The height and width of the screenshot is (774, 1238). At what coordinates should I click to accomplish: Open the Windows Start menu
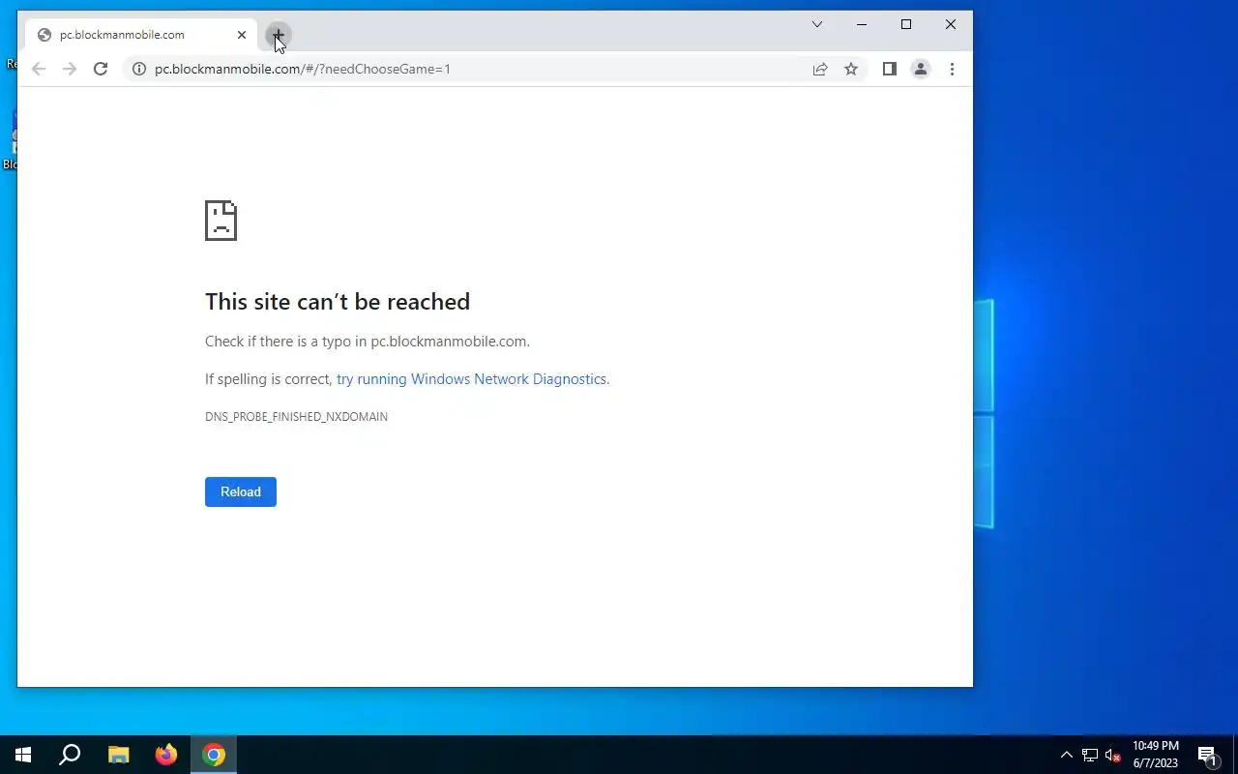coord(23,755)
